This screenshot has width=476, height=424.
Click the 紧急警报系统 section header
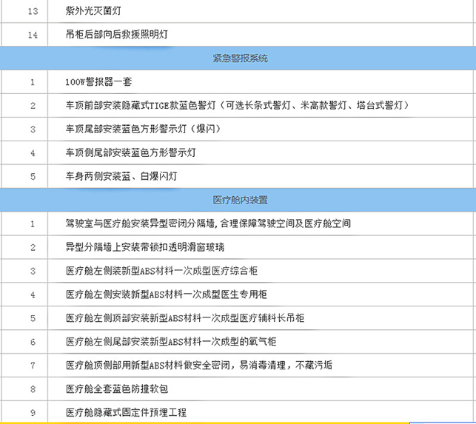pyautogui.click(x=241, y=58)
